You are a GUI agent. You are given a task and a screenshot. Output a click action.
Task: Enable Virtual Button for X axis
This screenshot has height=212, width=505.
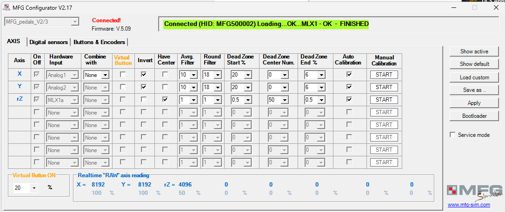pos(123,75)
